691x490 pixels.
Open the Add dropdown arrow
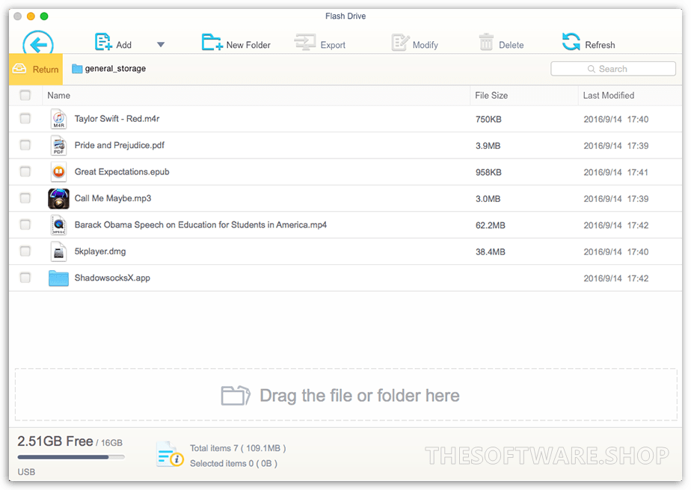point(161,44)
